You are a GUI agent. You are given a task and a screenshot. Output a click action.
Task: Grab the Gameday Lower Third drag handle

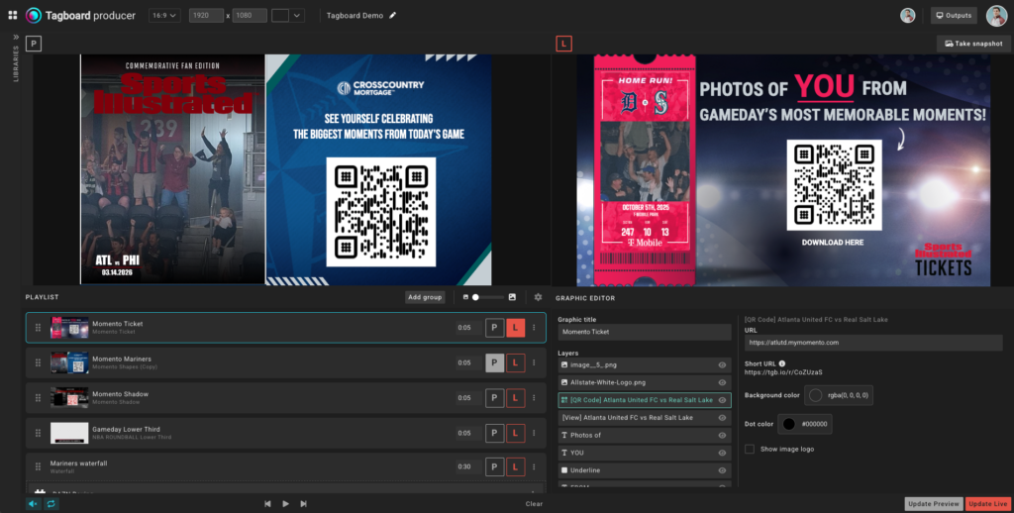tap(39, 433)
